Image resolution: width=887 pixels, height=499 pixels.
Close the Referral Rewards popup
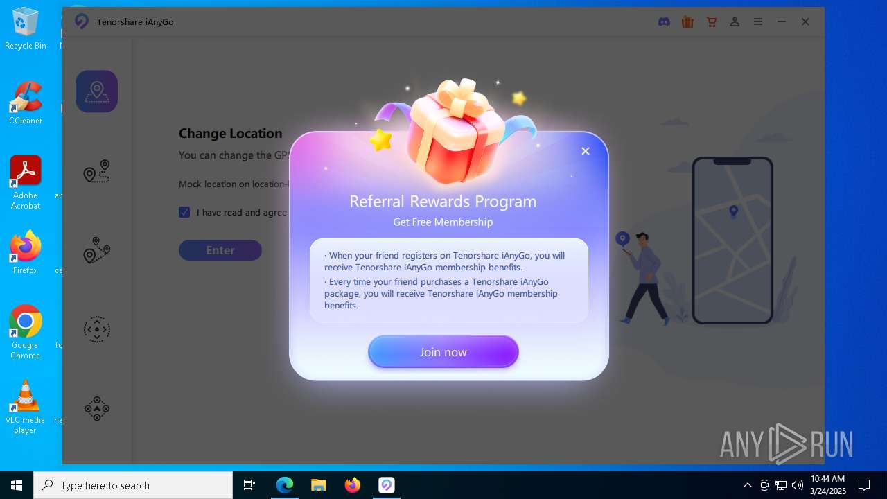coord(586,151)
